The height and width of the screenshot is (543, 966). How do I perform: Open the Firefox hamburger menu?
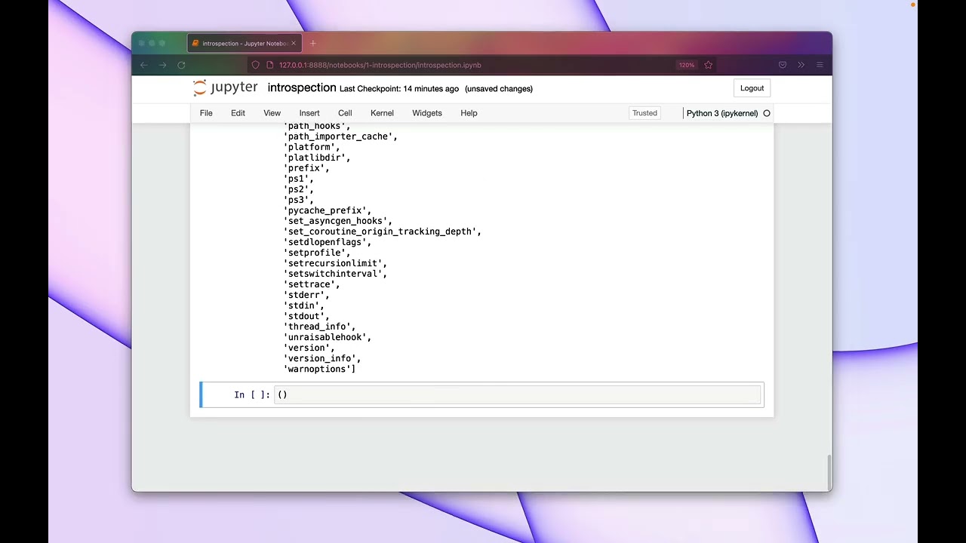tap(820, 65)
